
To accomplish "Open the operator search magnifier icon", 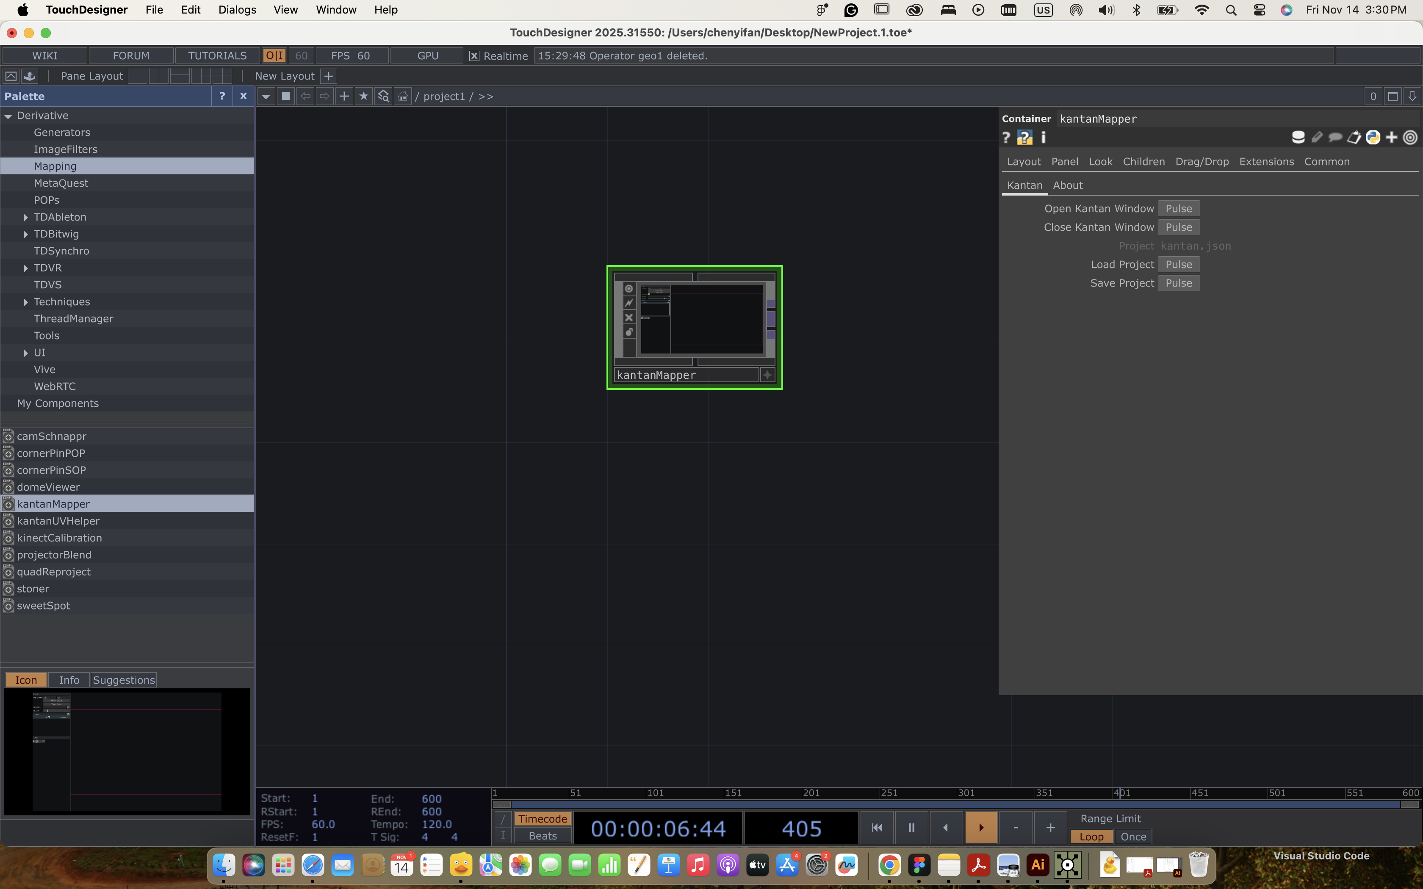I will [383, 97].
